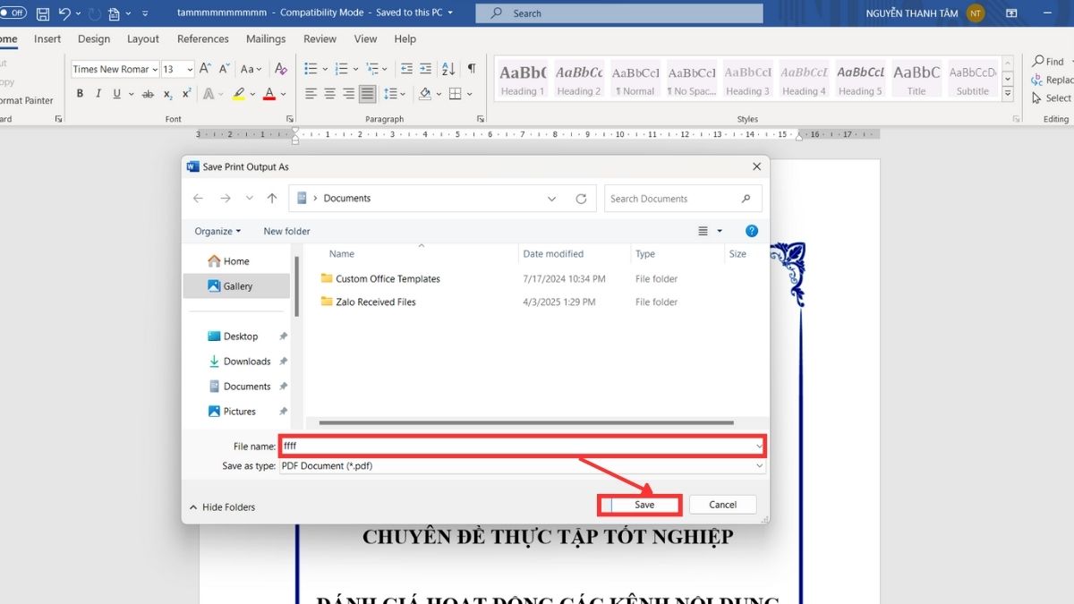Open font name dropdown Times New Roman
Image resolution: width=1074 pixels, height=604 pixels.
pos(155,69)
